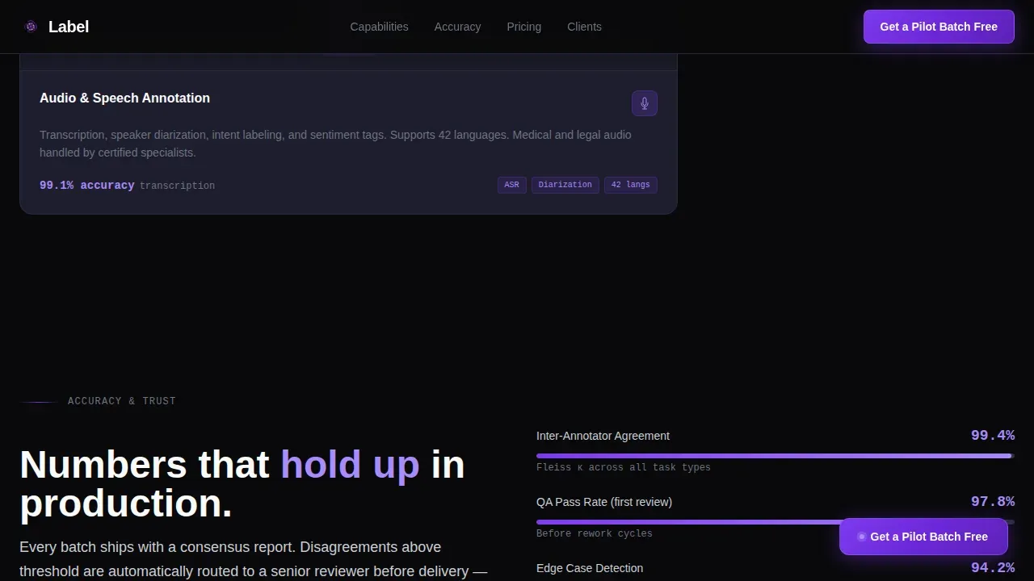This screenshot has width=1034, height=581.
Task: Click the microphone icon on Audio card
Action: pos(645,103)
